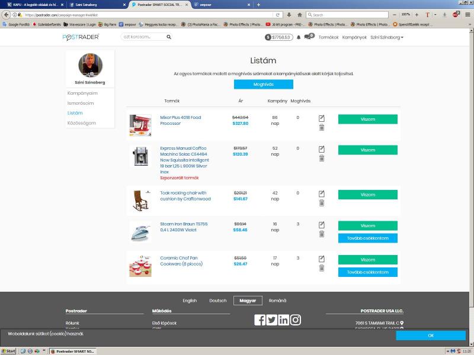The height and width of the screenshot is (355, 474).
Task: Open notifications bell in site header
Action: (x=299, y=37)
